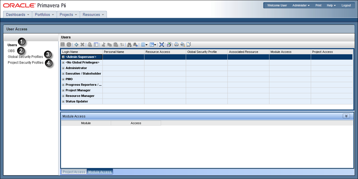Click the Cancel changes toolbar icon
358x179 pixels.
pyautogui.click(x=69, y=45)
